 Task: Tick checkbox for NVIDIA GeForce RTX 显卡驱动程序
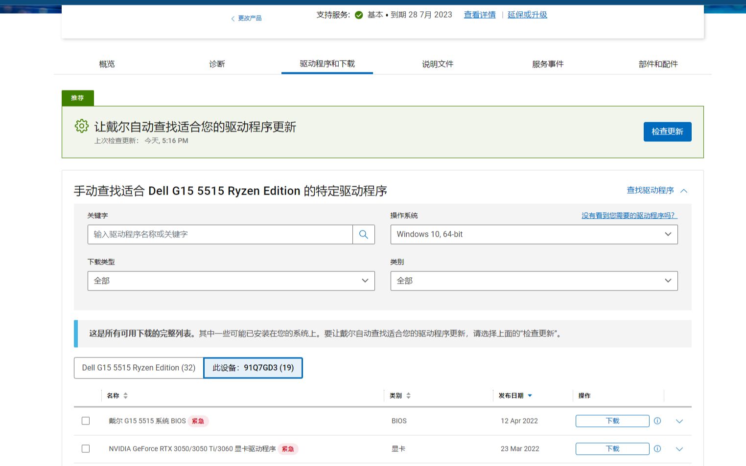86,448
